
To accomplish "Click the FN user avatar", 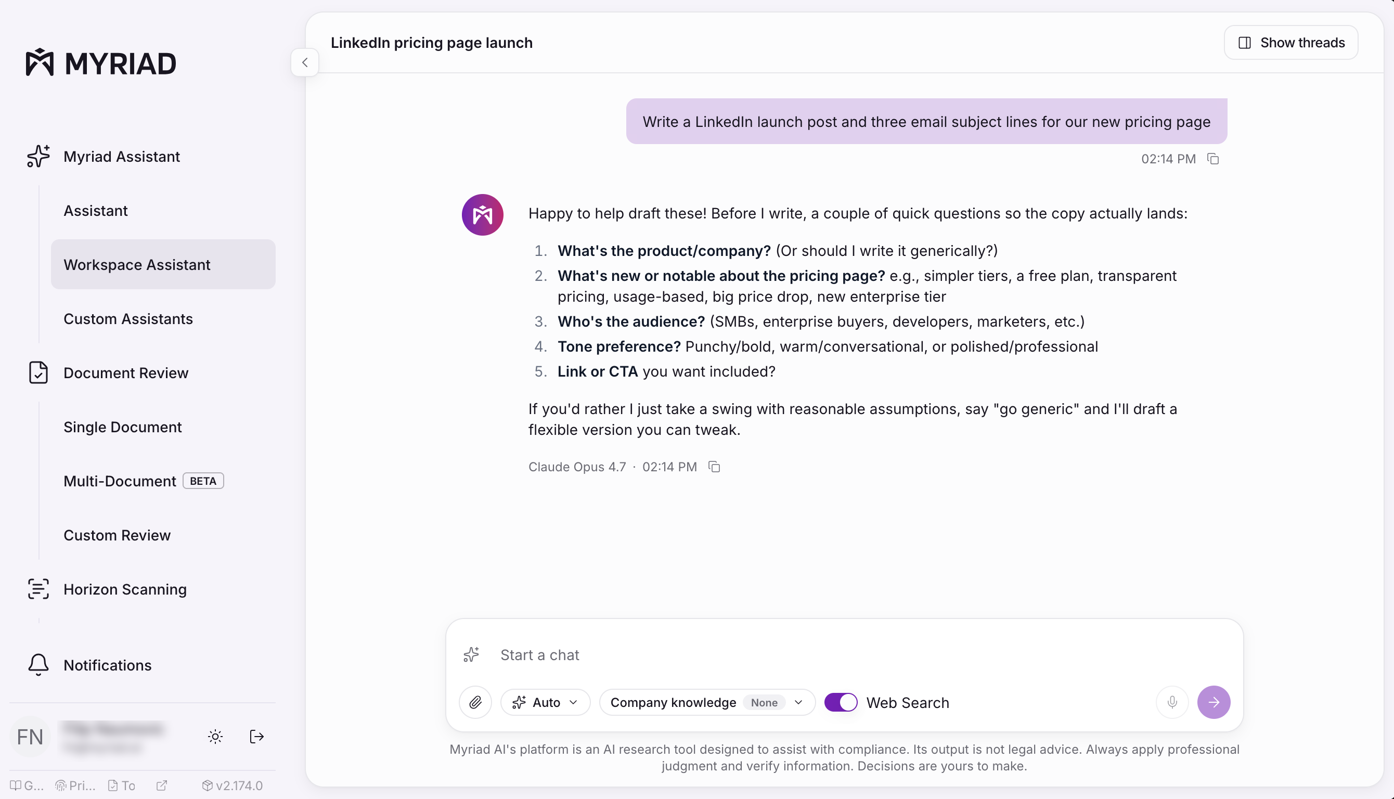I will pyautogui.click(x=30, y=737).
